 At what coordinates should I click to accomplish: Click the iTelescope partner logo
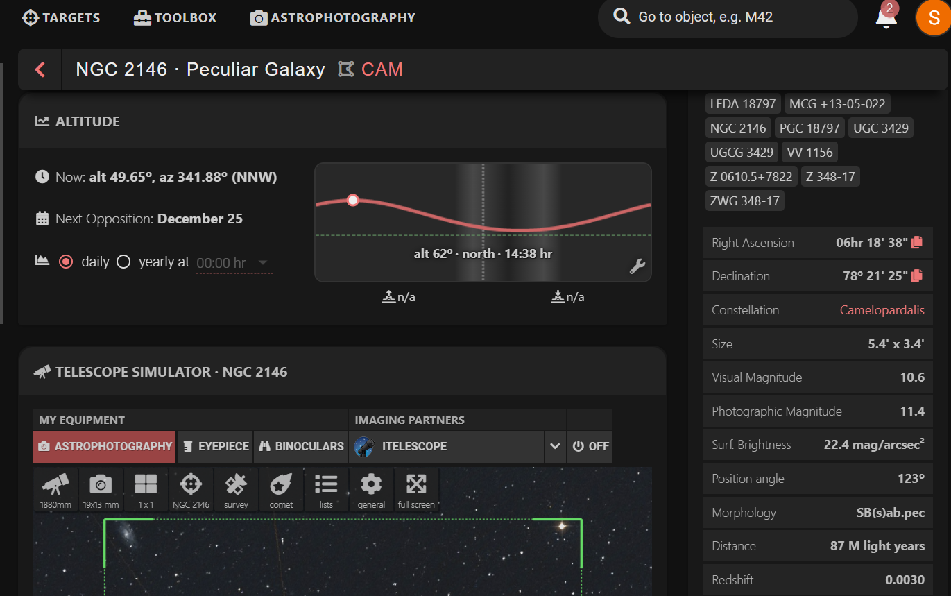364,446
